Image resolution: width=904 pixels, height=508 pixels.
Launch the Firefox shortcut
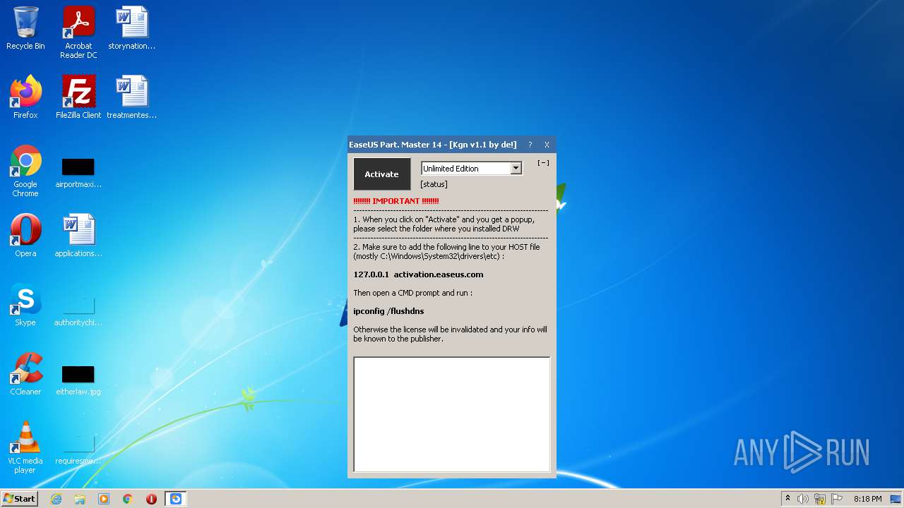25,97
